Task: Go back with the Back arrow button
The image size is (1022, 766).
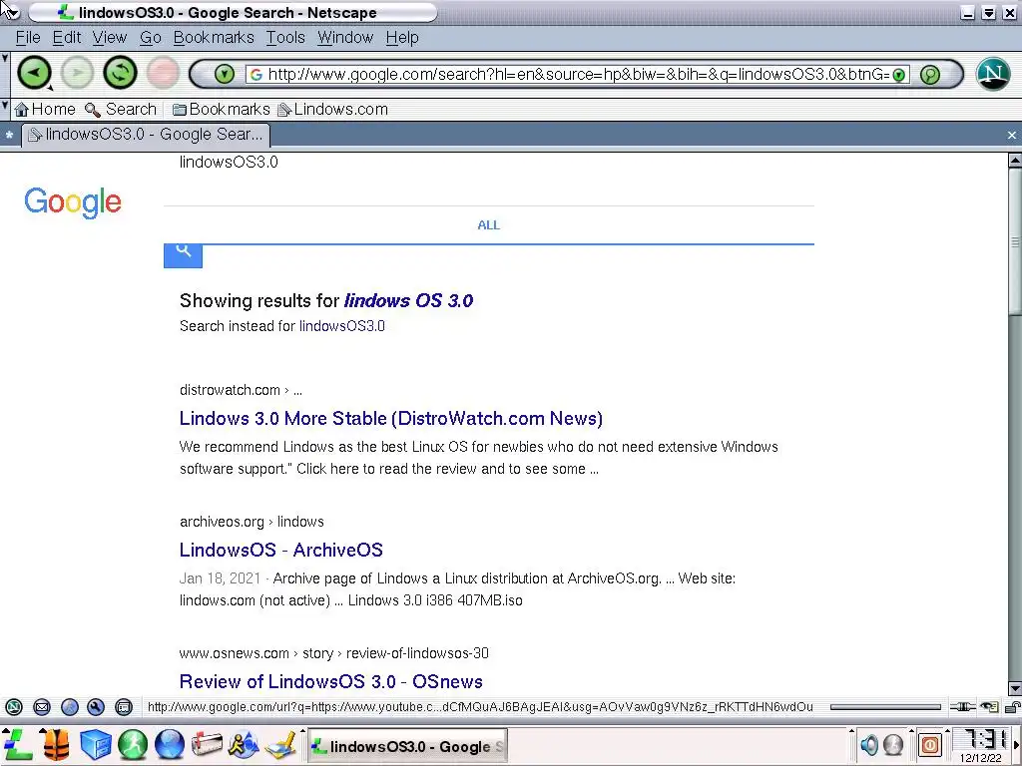Action: [x=34, y=72]
